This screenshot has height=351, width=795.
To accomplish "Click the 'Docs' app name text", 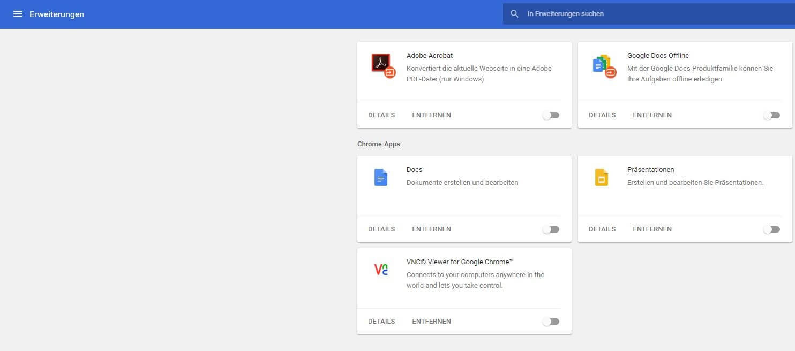I will (x=415, y=170).
